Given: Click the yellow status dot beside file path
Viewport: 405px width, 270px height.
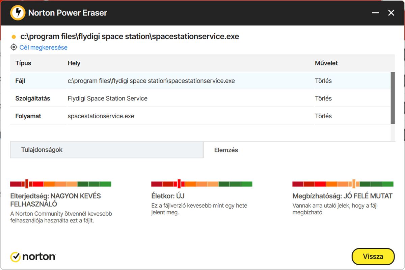Looking at the screenshot, I should [x=14, y=37].
